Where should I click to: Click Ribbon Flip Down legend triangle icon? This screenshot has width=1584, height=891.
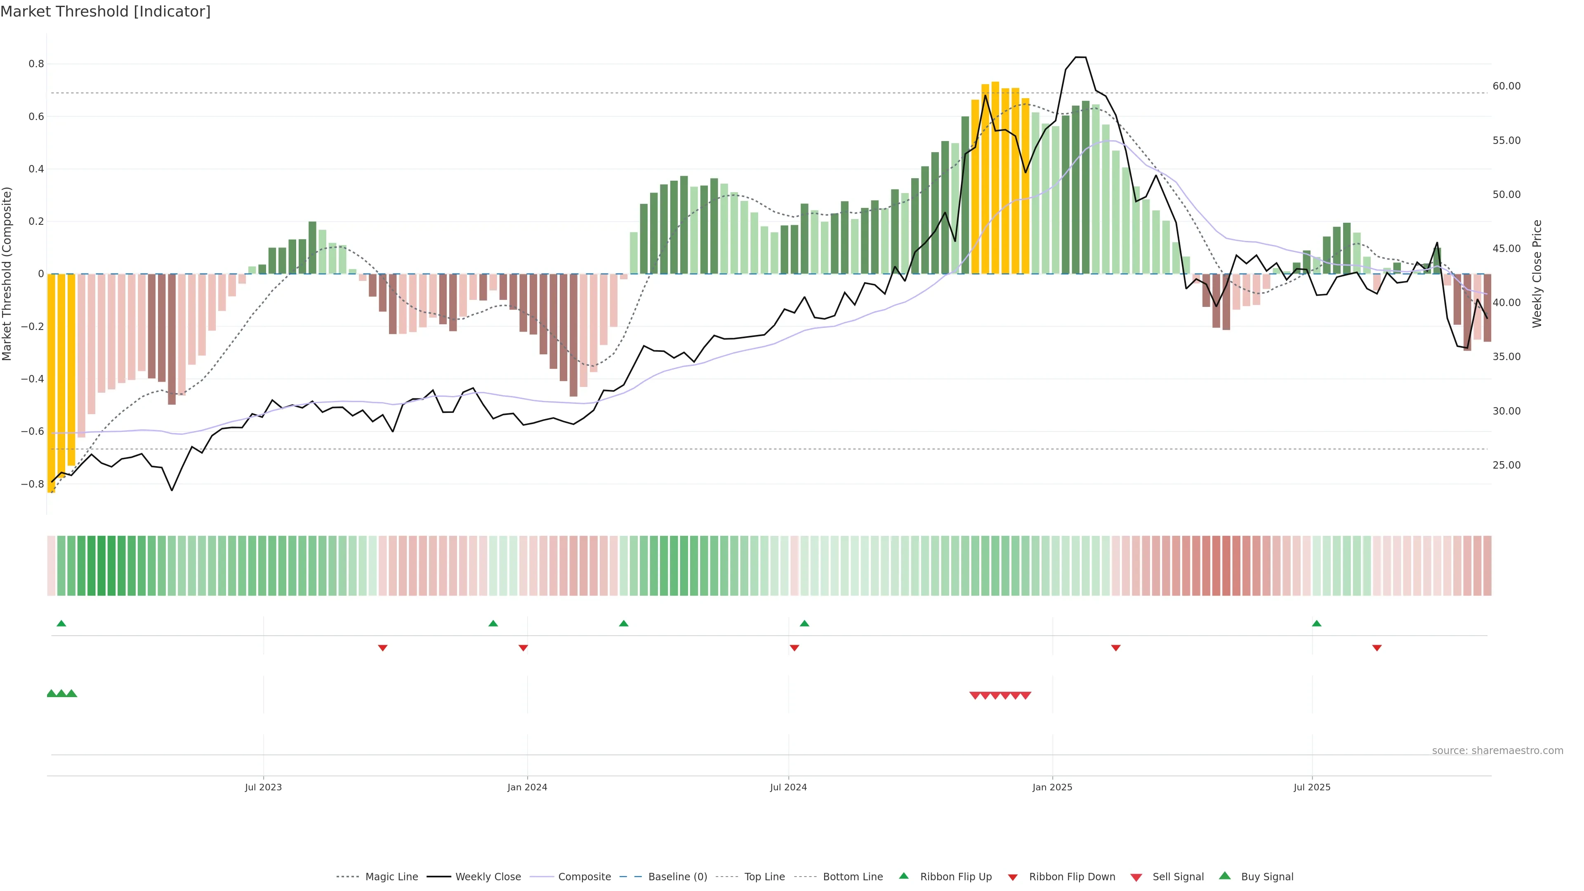[x=1013, y=877]
